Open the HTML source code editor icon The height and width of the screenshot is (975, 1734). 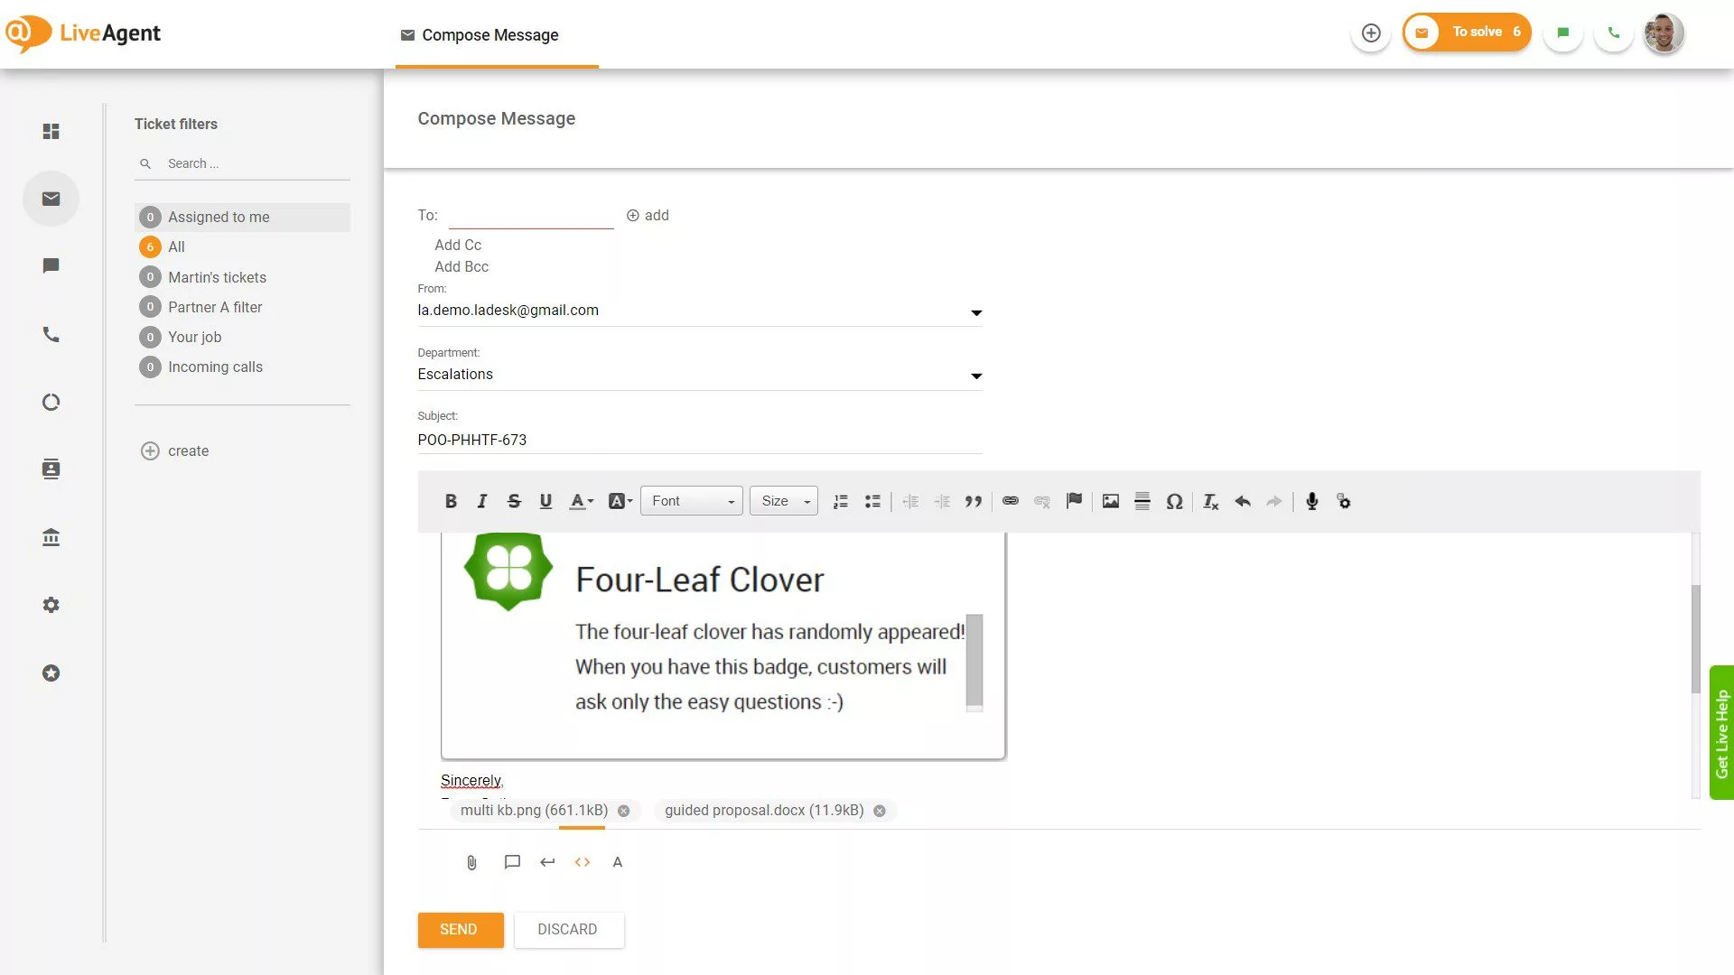pyautogui.click(x=583, y=862)
